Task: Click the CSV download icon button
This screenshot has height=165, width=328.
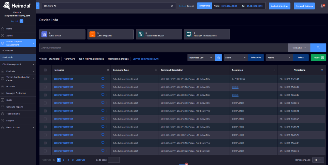Action: pyautogui.click(x=218, y=58)
